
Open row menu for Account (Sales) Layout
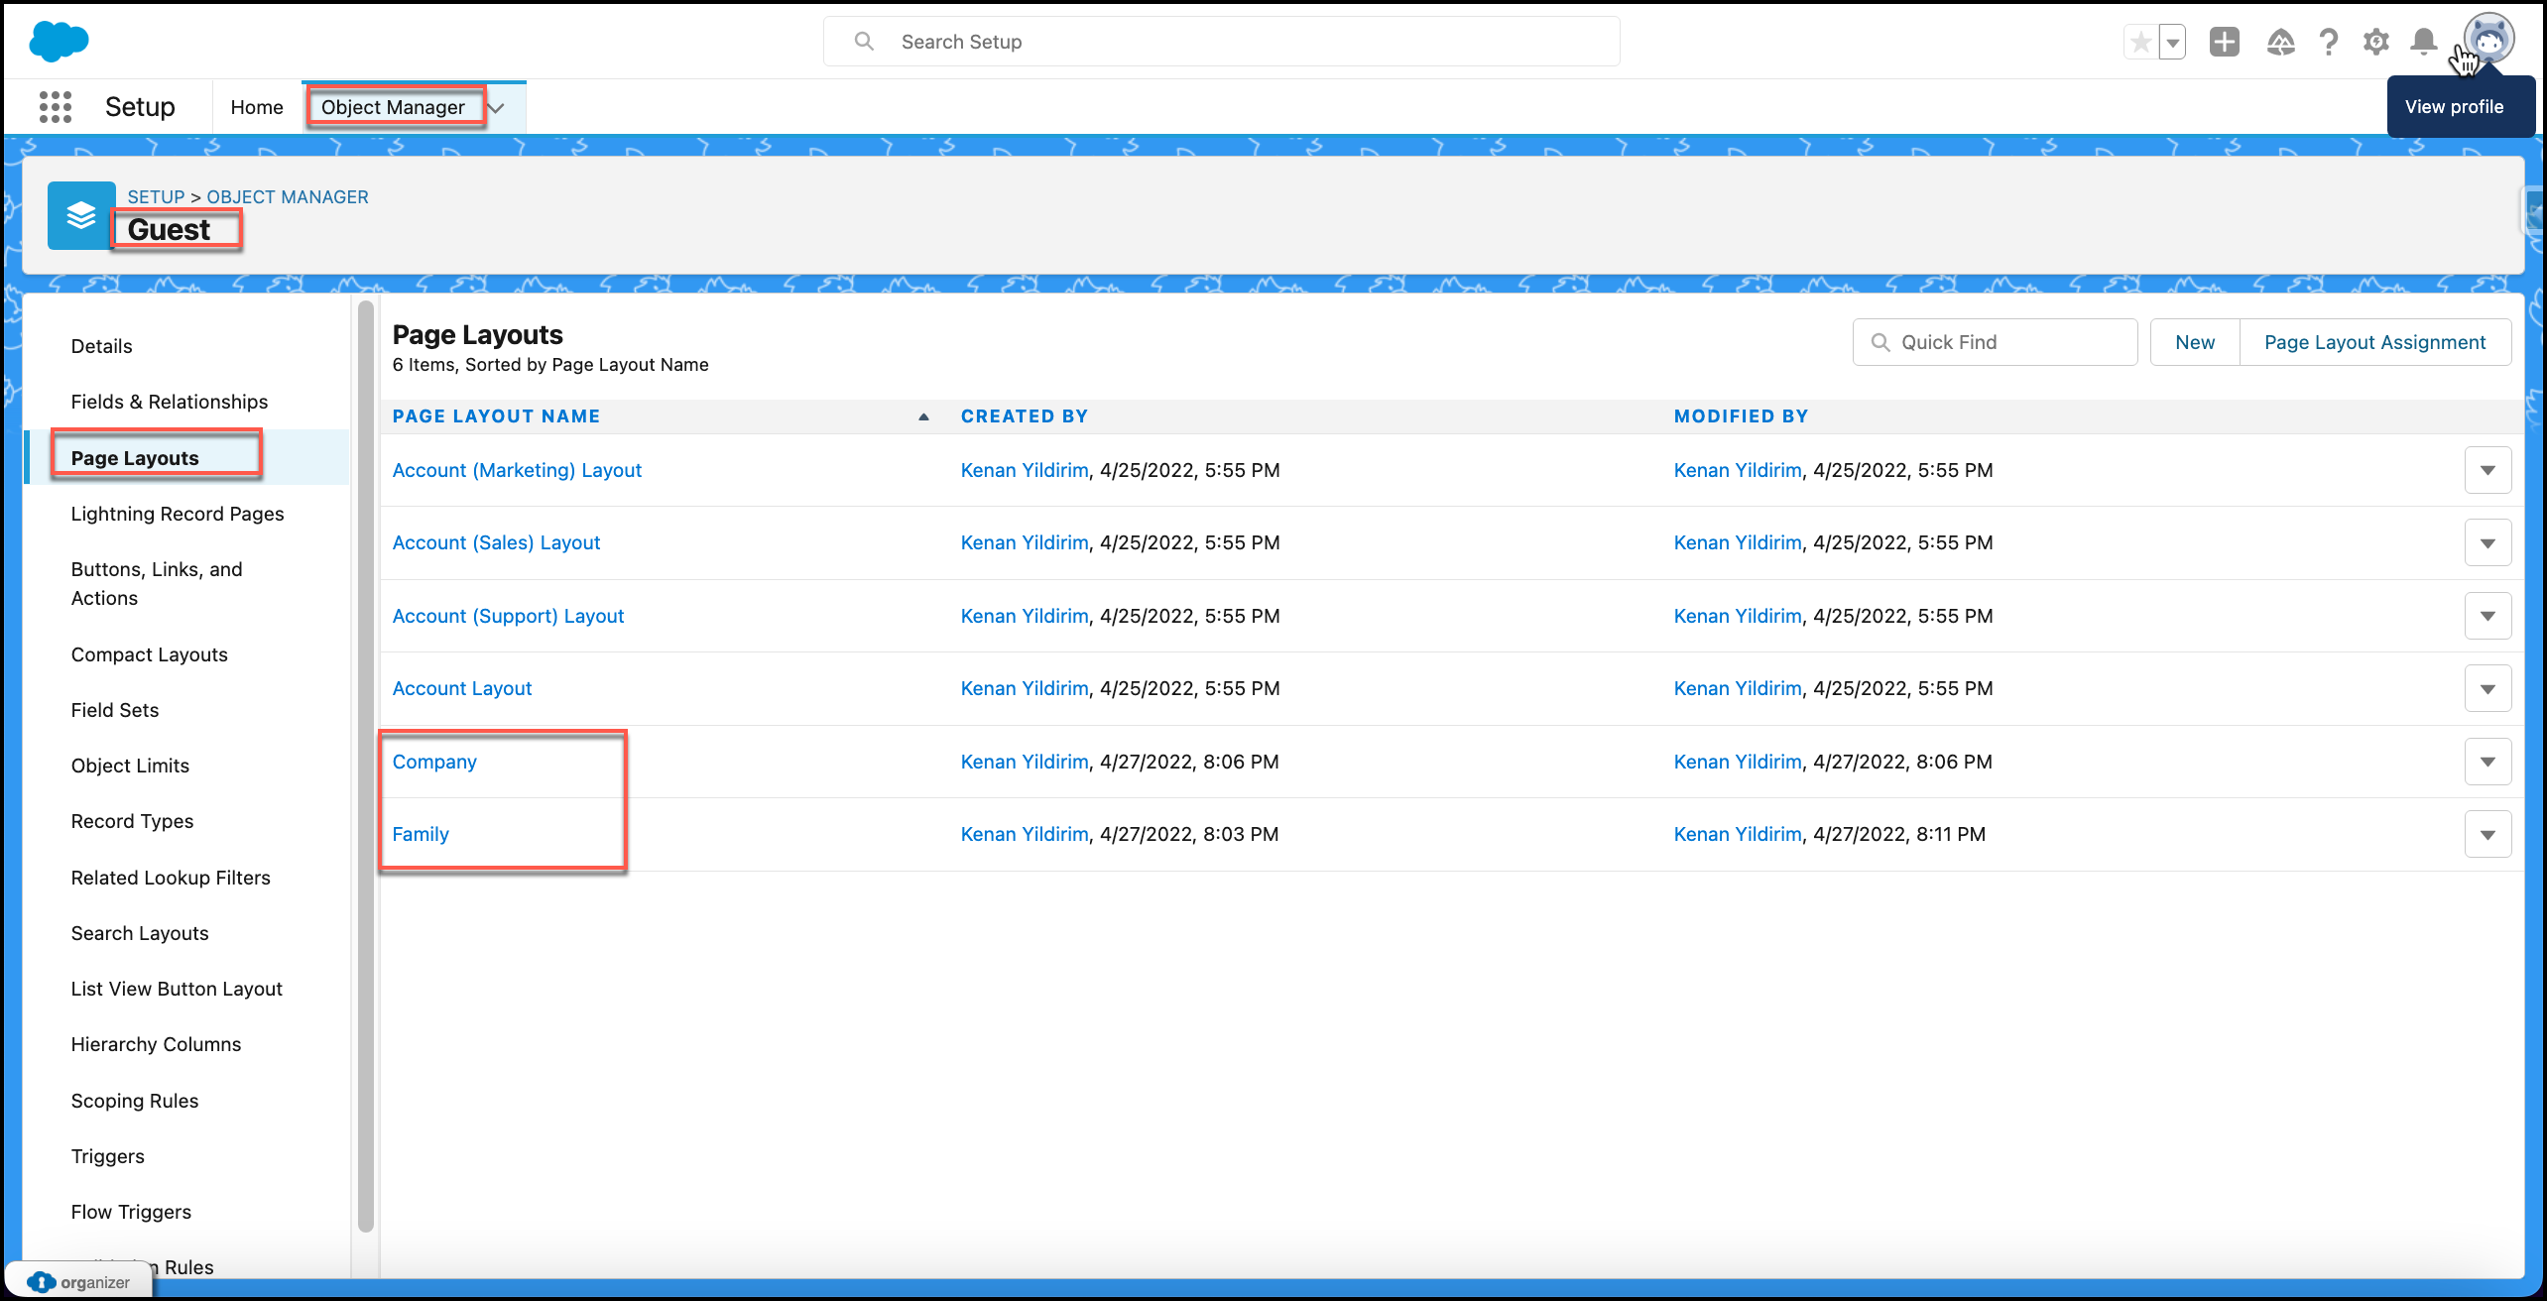tap(2487, 542)
